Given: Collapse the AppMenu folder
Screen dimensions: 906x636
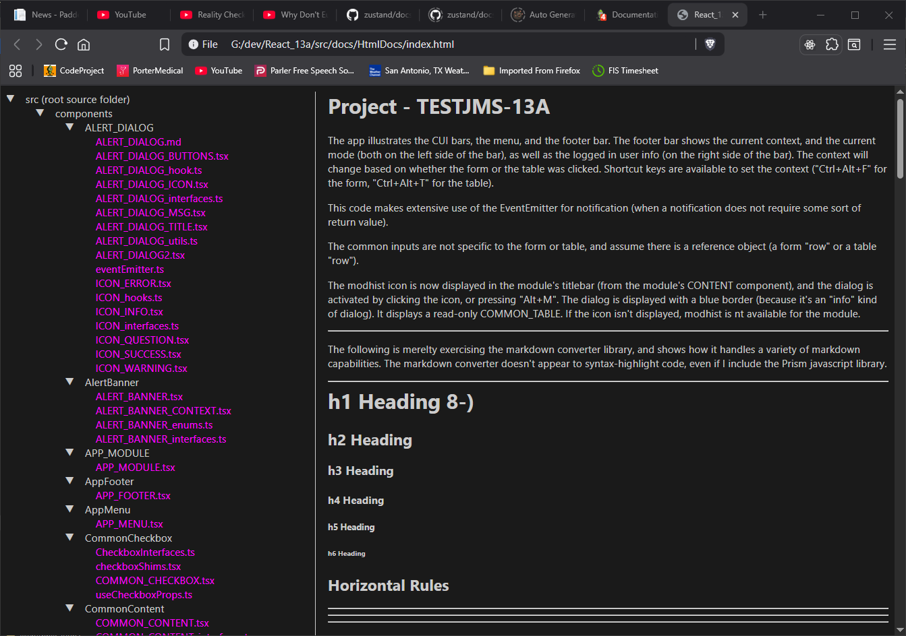Looking at the screenshot, I should point(70,509).
